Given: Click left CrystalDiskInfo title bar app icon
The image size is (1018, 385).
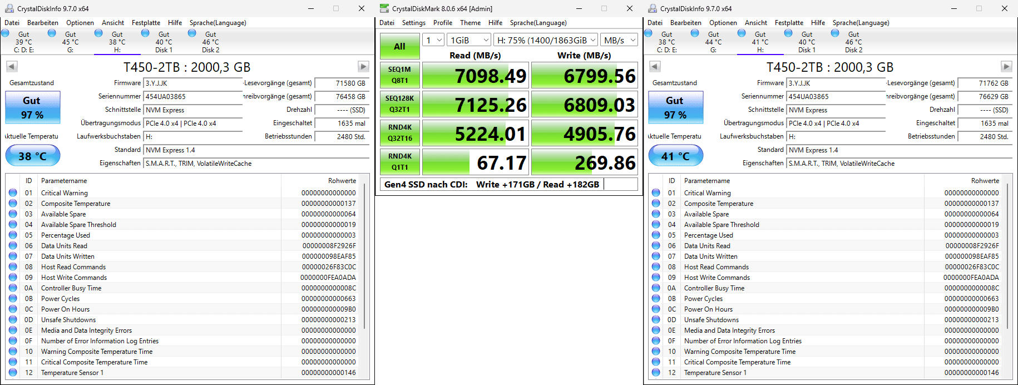Looking at the screenshot, I should pos(9,8).
